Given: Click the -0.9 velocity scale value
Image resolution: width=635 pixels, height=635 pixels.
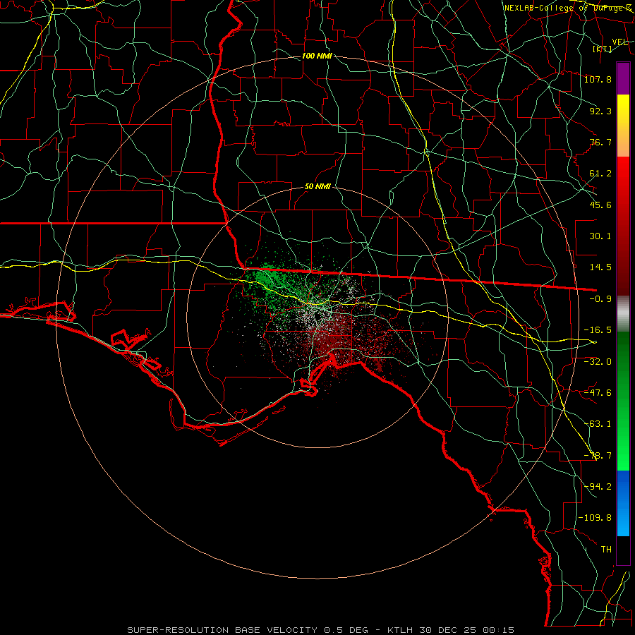Looking at the screenshot, I should [600, 299].
